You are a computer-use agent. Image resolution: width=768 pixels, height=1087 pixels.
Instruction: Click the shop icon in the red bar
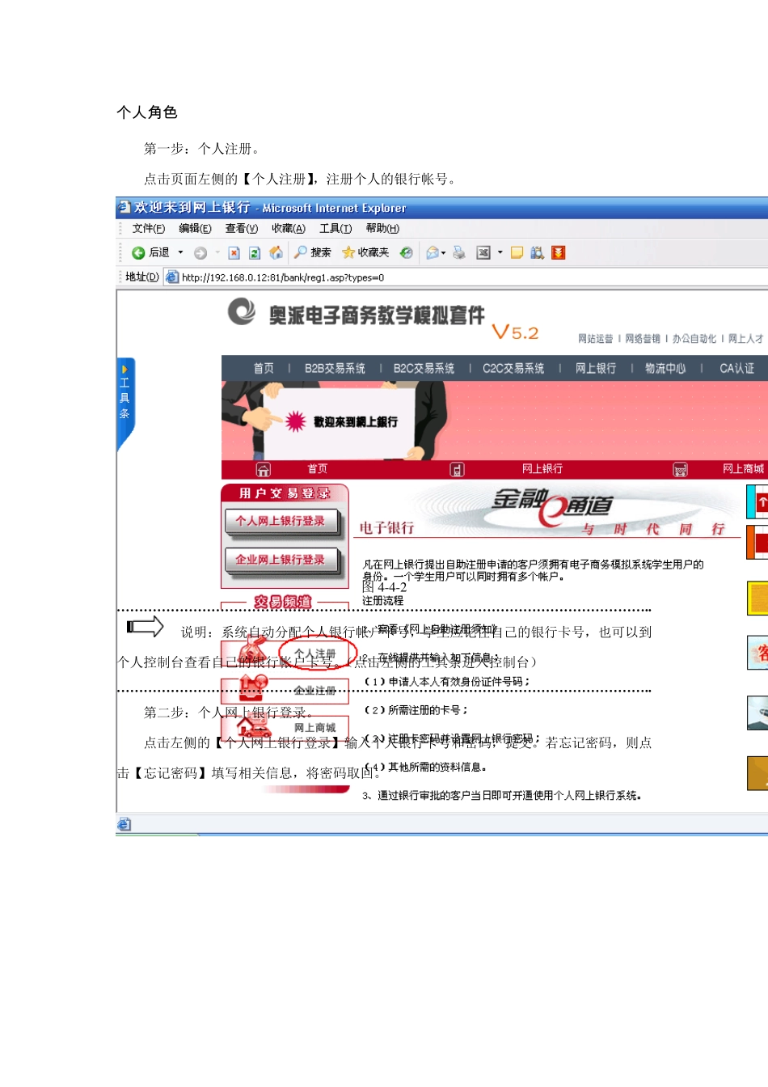[x=681, y=470]
